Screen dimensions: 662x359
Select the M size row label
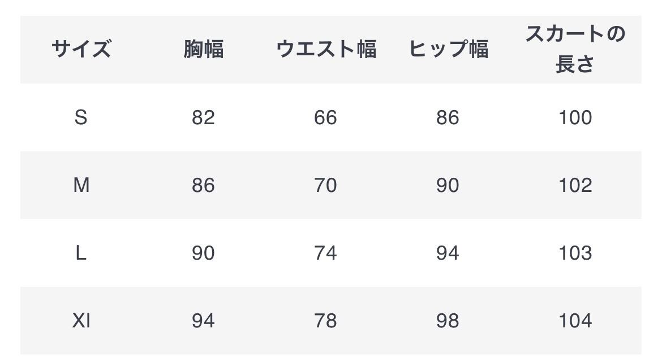click(x=81, y=185)
